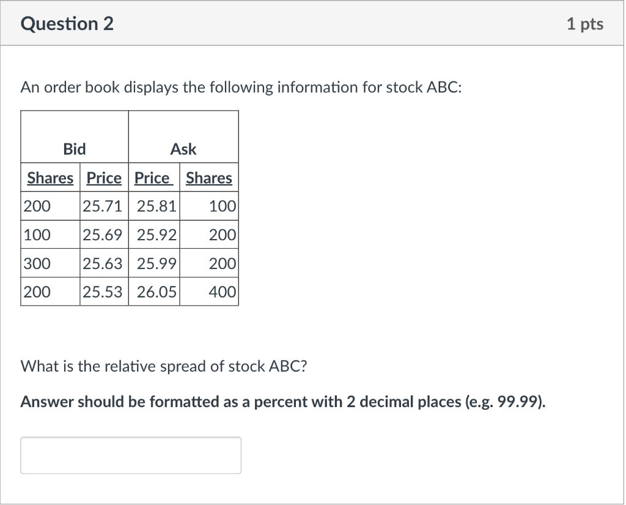
Task: Select the 25.63 bid price cell
Action: [104, 264]
